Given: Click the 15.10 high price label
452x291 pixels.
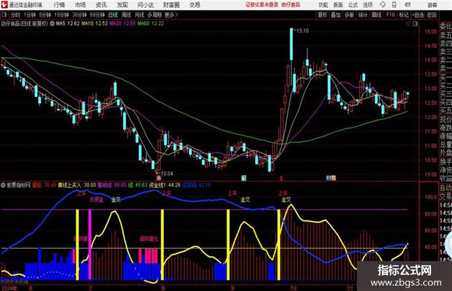Looking at the screenshot, I should click(x=302, y=31).
